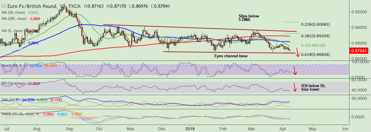This screenshot has width=371, height=132.
Task: Click Fibonacci level label 0.382(0.89209)
Action: pos(316,36)
